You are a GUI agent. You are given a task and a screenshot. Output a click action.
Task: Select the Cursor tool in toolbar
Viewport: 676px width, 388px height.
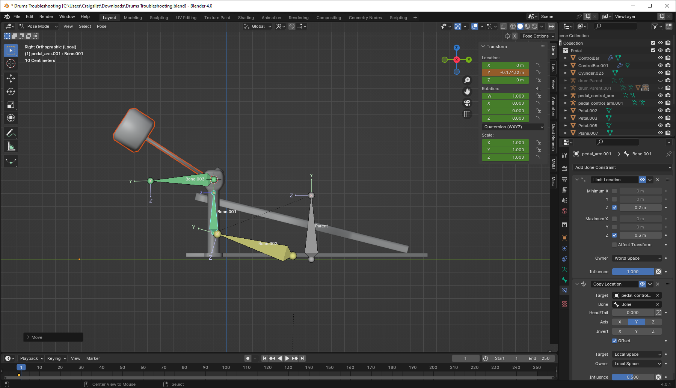[x=11, y=63]
